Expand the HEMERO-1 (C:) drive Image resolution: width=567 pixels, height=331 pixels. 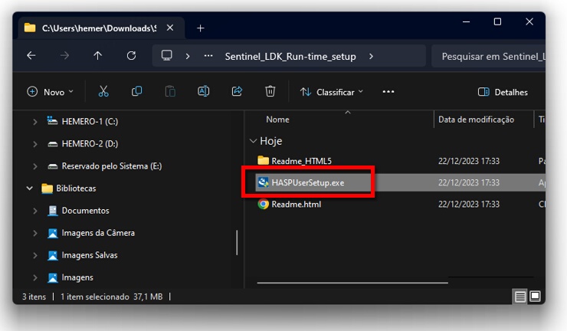(x=34, y=122)
